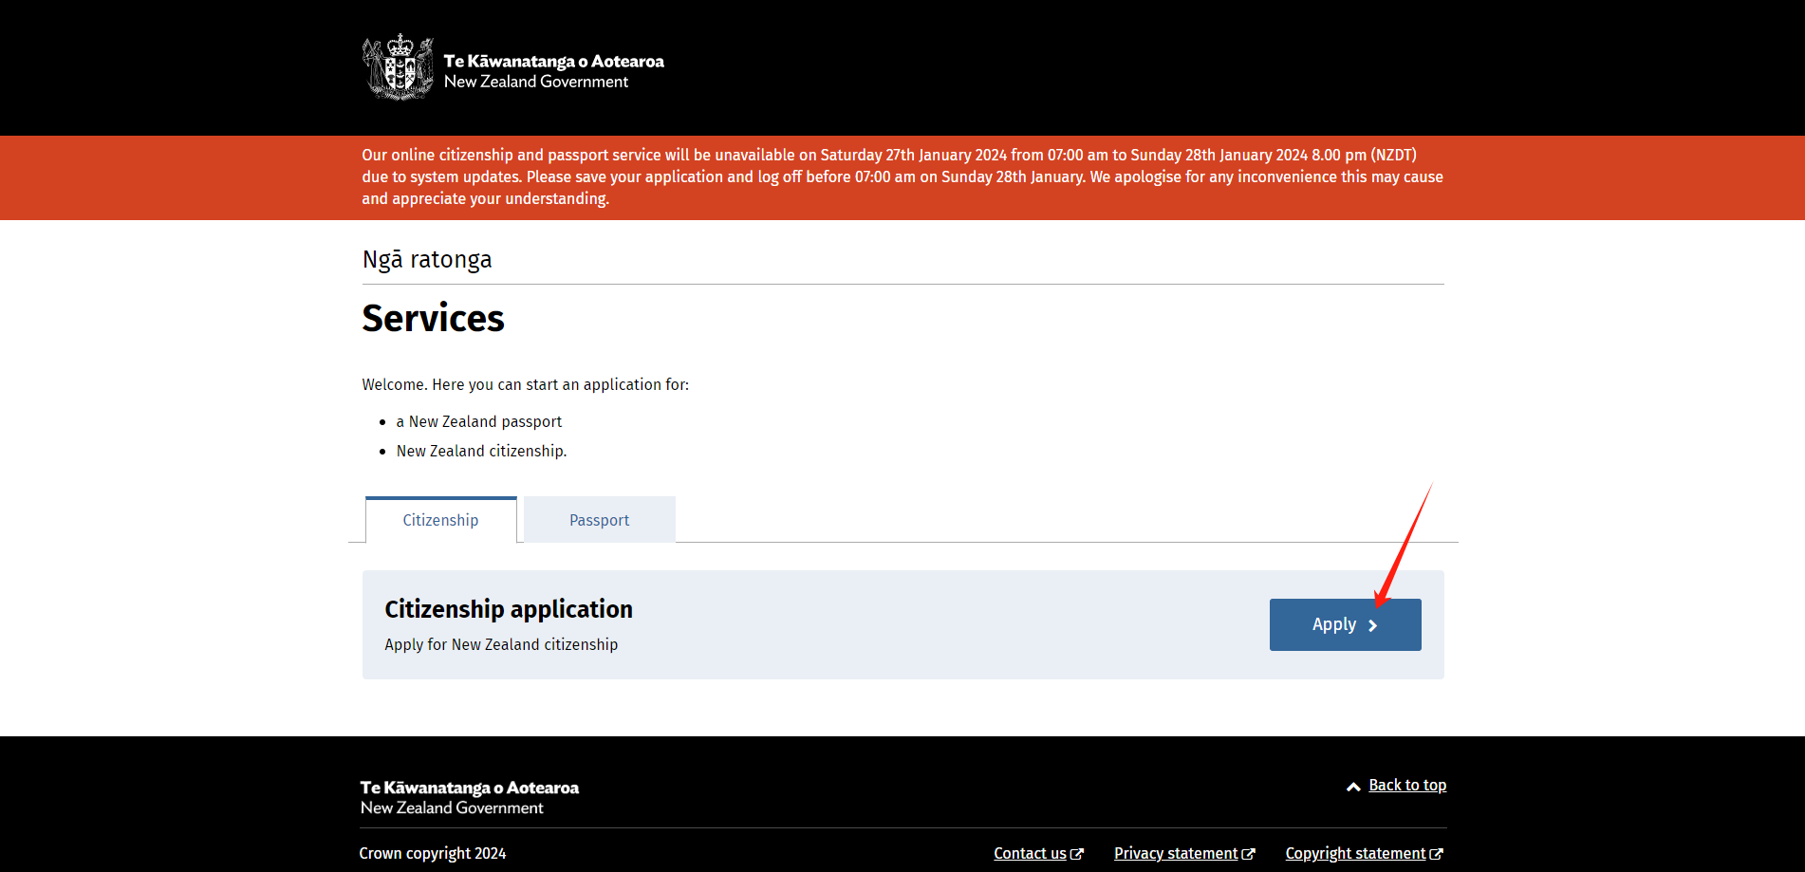Image resolution: width=1805 pixels, height=872 pixels.
Task: Click the external-link icon after Contact us
Action: 1077,854
